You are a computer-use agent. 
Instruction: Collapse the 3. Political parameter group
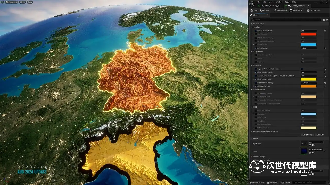click(251, 66)
